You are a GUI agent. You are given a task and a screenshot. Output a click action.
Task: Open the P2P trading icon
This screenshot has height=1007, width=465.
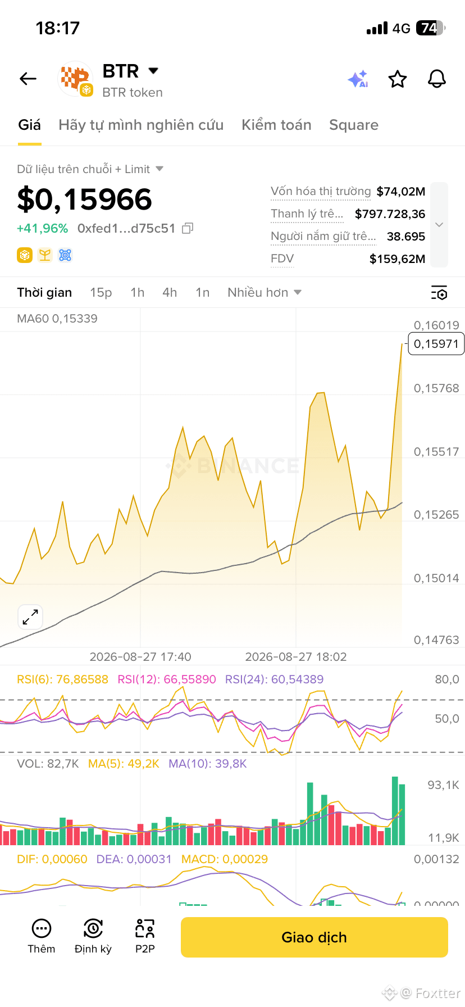(x=145, y=929)
